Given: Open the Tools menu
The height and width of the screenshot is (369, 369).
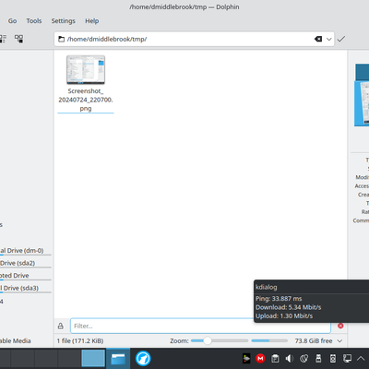Looking at the screenshot, I should pyautogui.click(x=34, y=21).
